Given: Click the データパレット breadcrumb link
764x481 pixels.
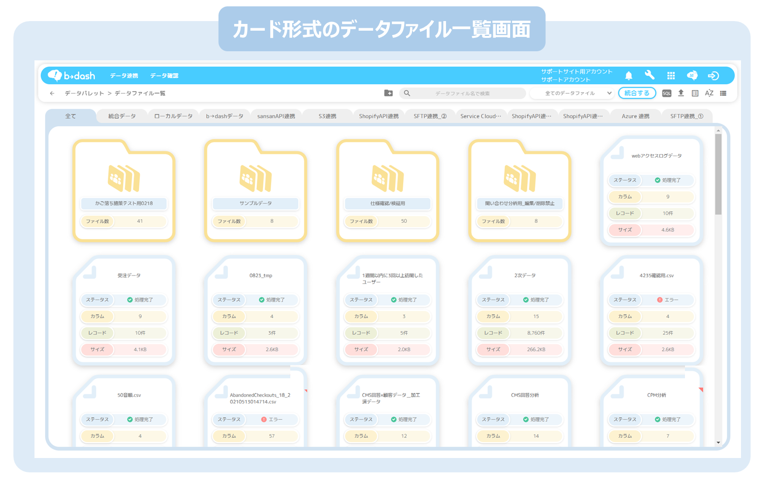Looking at the screenshot, I should tap(84, 93).
